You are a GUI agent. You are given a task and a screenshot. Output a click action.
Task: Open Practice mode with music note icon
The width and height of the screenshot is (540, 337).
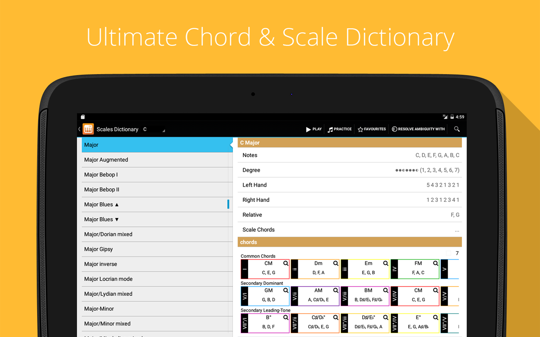point(330,129)
